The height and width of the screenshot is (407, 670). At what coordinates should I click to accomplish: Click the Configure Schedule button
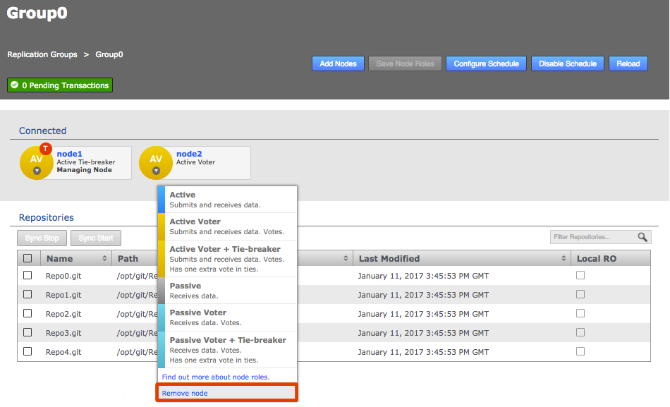point(486,63)
